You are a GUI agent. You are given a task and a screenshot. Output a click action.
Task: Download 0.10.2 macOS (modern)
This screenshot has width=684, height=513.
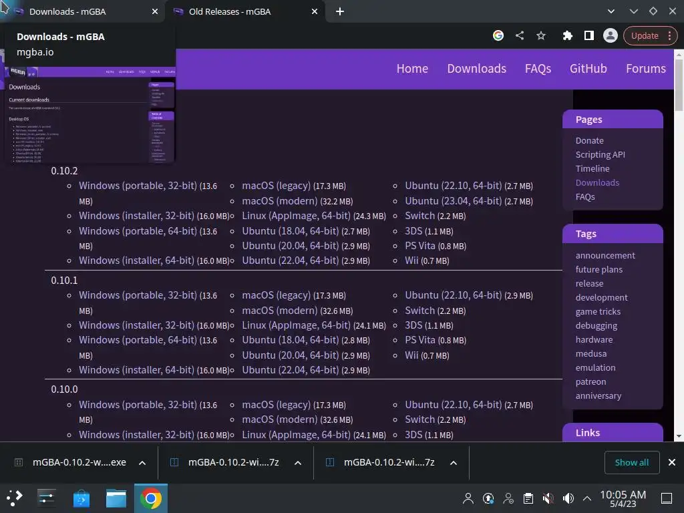coord(280,201)
